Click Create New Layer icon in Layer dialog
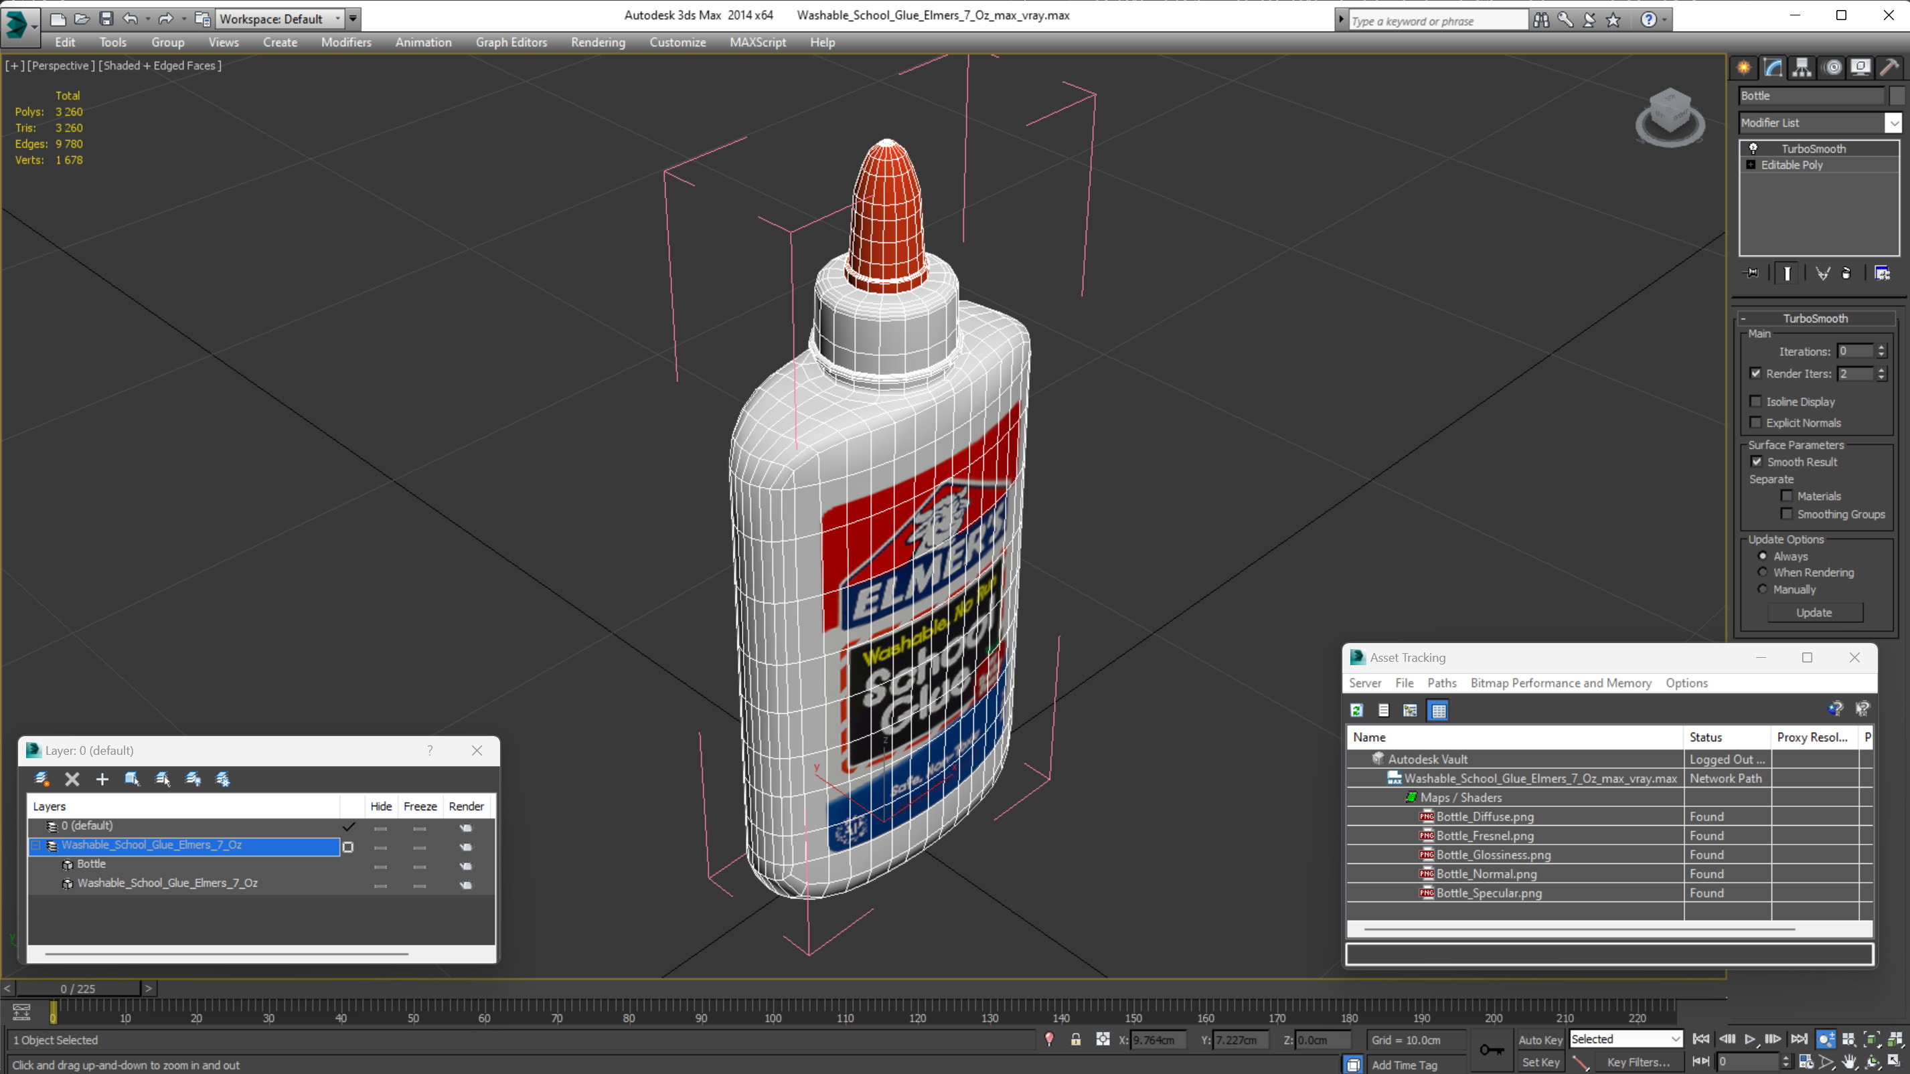This screenshot has height=1074, width=1910. click(42, 778)
